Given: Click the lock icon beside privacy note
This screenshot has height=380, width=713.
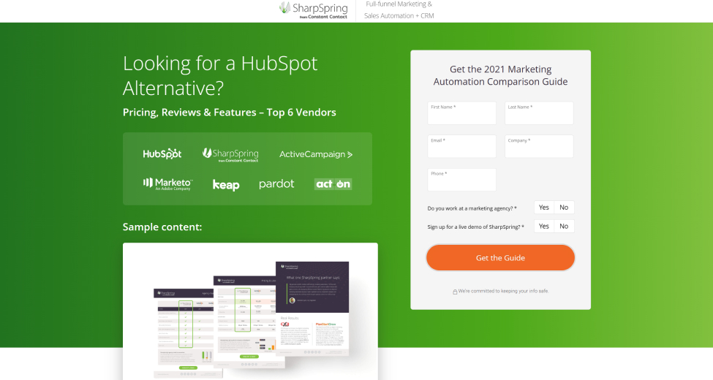Looking at the screenshot, I should (x=455, y=292).
